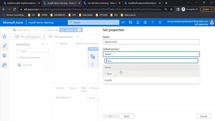Collapse Activities panel double-arrow icon
Screen dimensions: 215x121
(x=47, y=44)
